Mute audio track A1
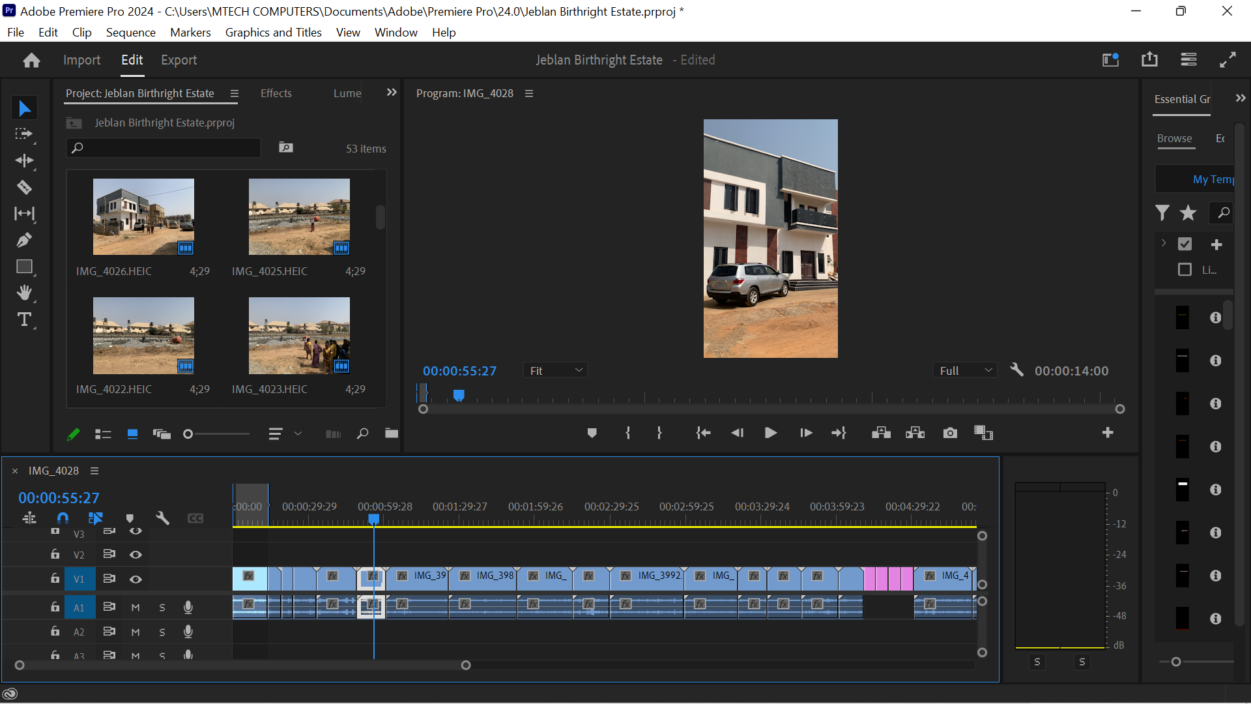Screen dimensions: 1251x704 (136, 608)
